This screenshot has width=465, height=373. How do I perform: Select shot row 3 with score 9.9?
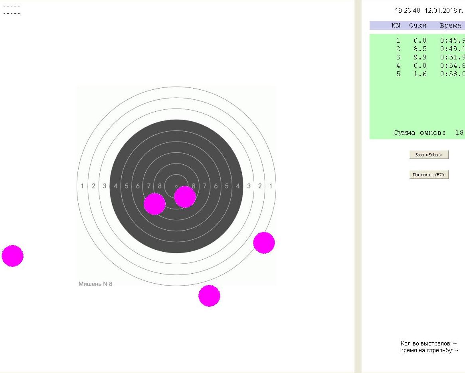click(419, 57)
